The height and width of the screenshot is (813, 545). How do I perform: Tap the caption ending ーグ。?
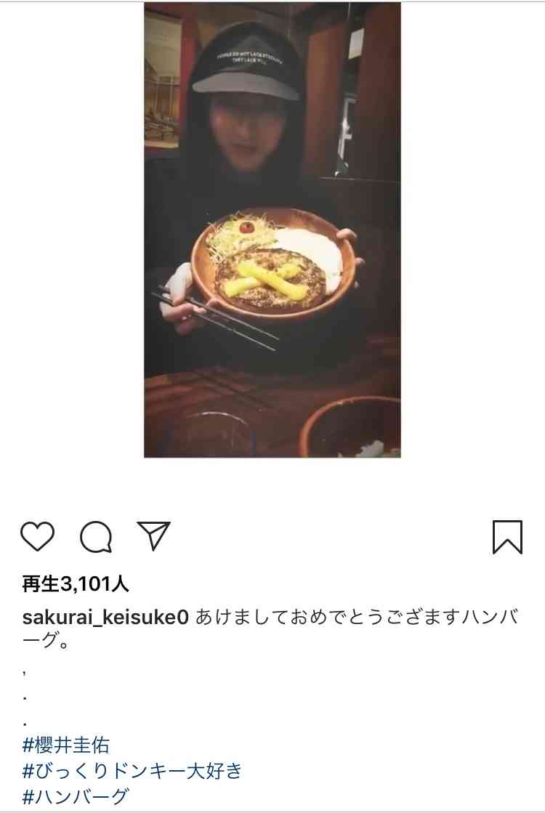(47, 642)
